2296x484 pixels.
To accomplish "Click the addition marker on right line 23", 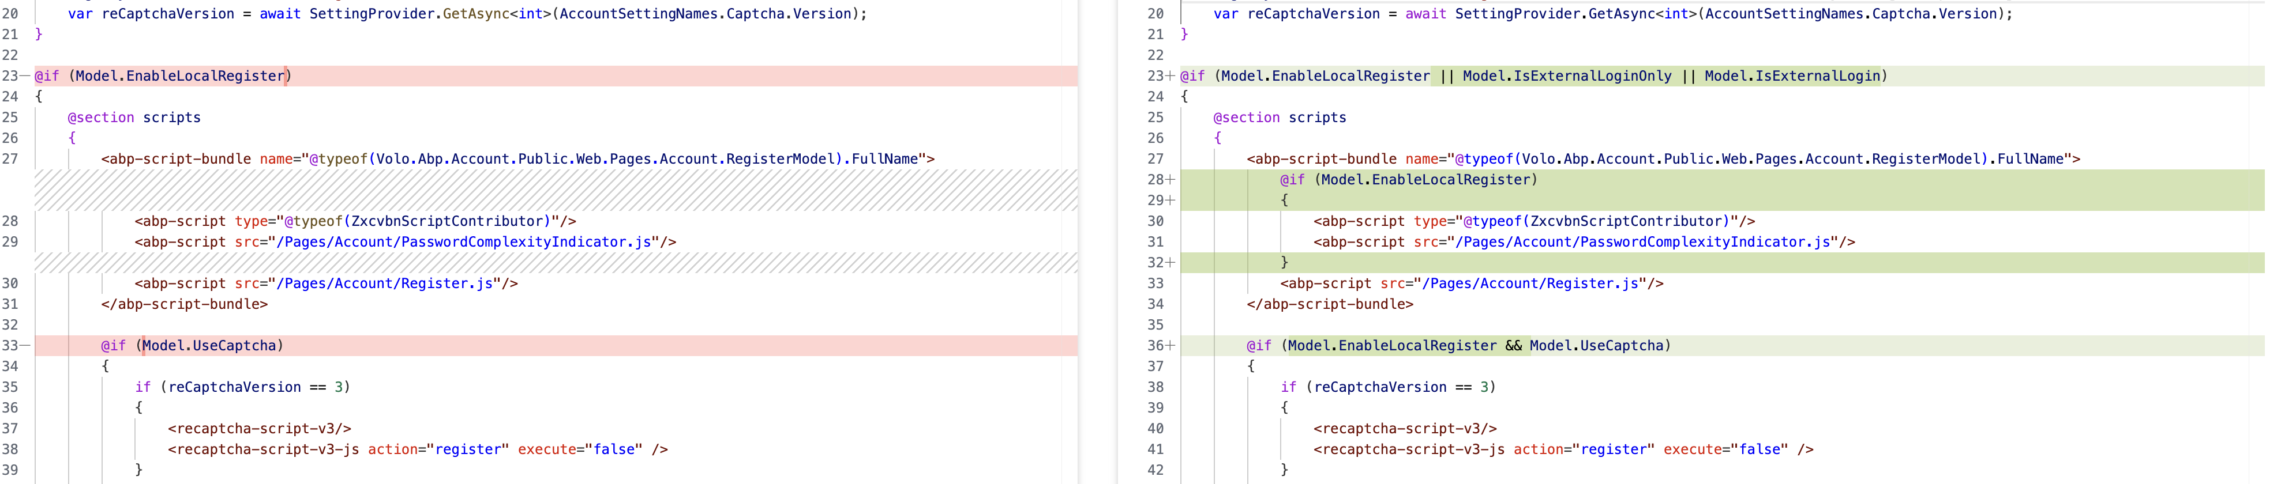I will [1170, 77].
